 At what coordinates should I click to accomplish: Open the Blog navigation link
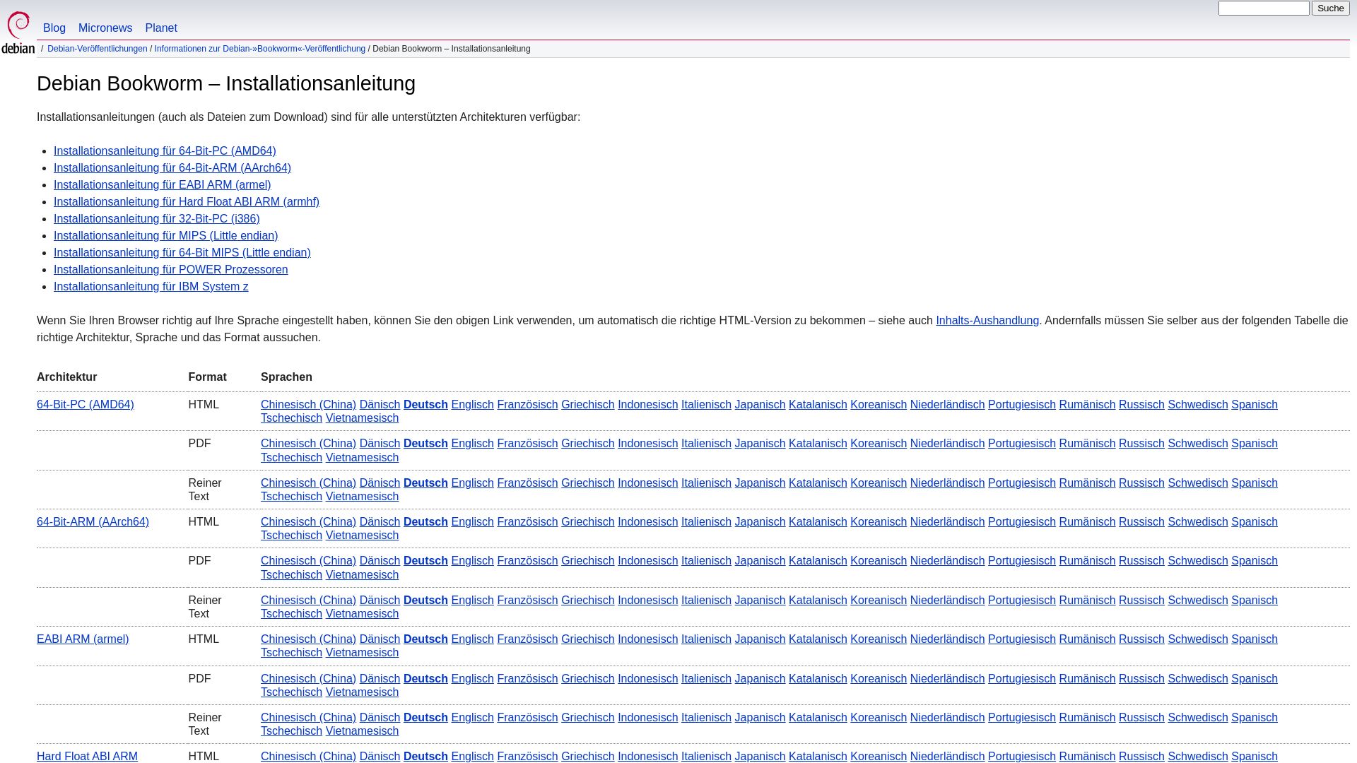point(54,28)
